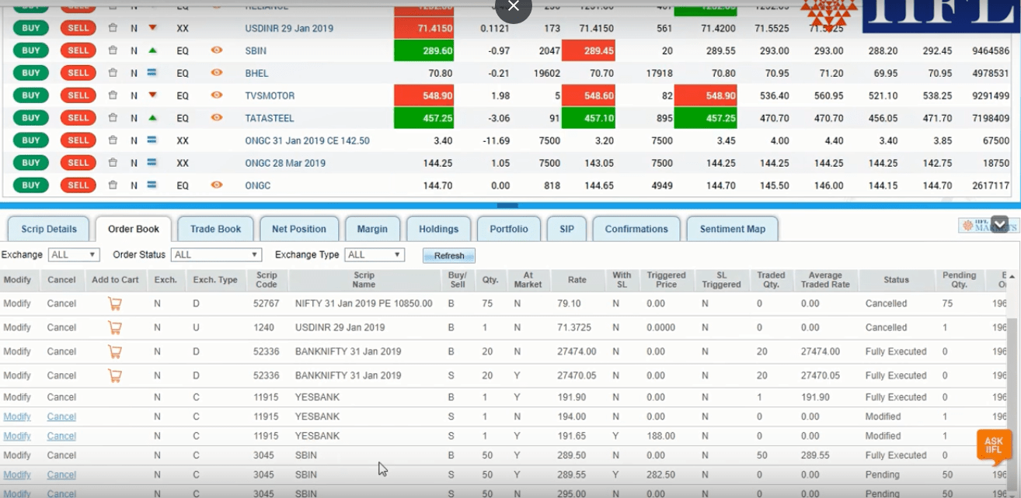
Task: Click the delete bin icon in SBIN row
Action: [x=113, y=50]
